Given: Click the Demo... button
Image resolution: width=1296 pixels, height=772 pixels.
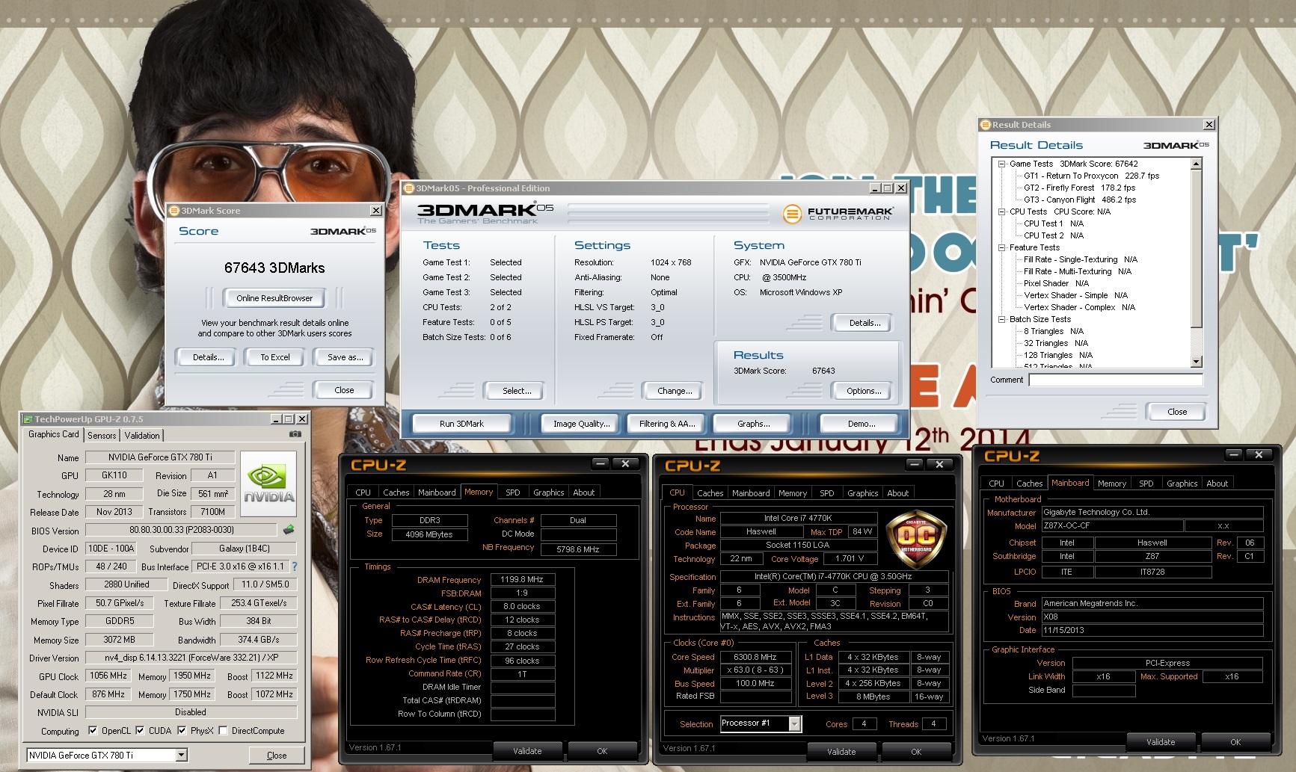Looking at the screenshot, I should 862,424.
